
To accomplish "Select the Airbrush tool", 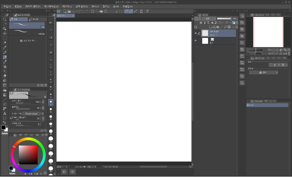I will coord(5,66).
